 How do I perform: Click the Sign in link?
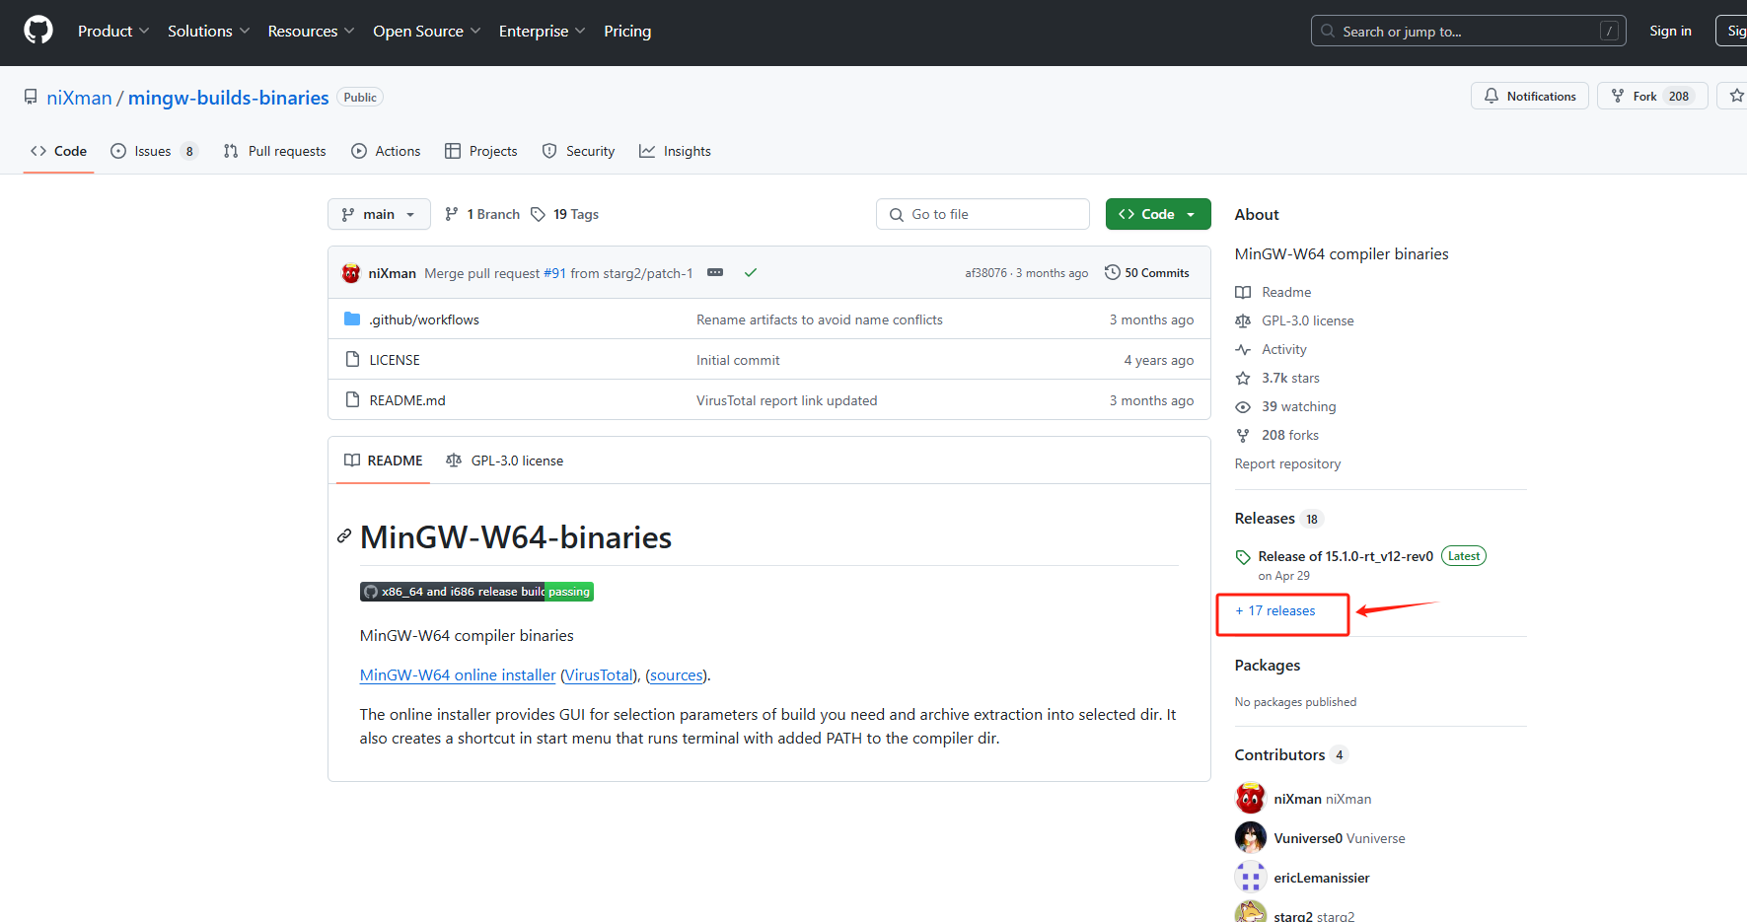tap(1670, 31)
